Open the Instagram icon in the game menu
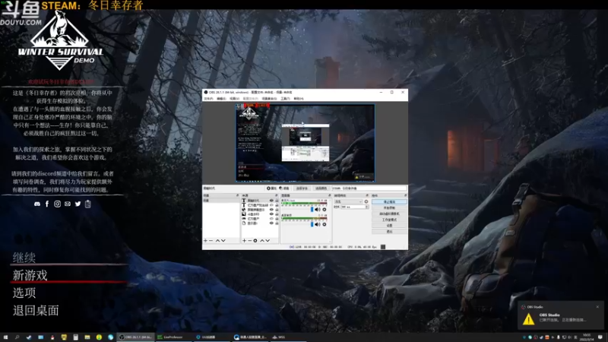This screenshot has width=608, height=342. (x=58, y=204)
